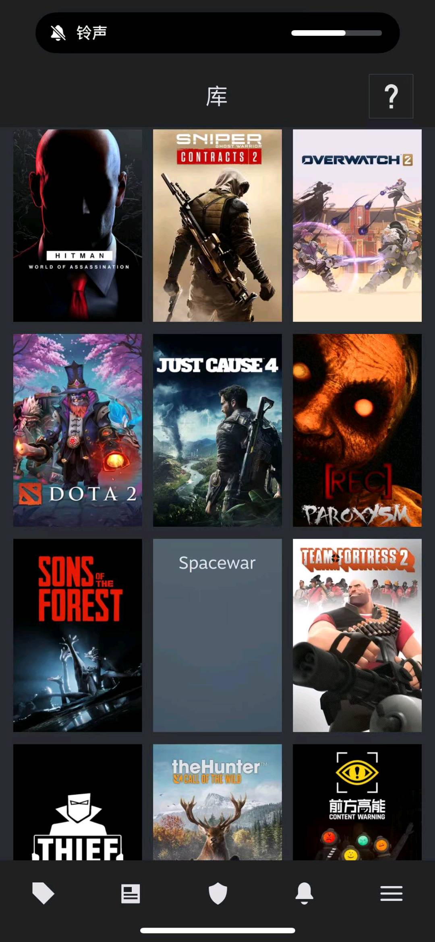Open Sniper Ghost Warrior Contracts 2
Image resolution: width=435 pixels, height=942 pixels.
pyautogui.click(x=217, y=225)
